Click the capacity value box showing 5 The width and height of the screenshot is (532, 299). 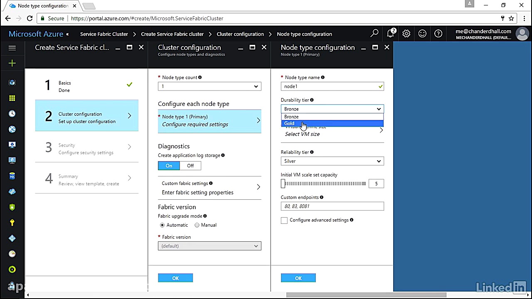[376, 184]
